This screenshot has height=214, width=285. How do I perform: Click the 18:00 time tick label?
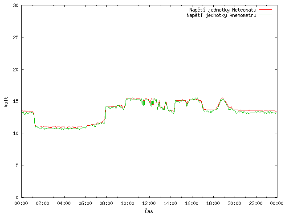(x=213, y=203)
